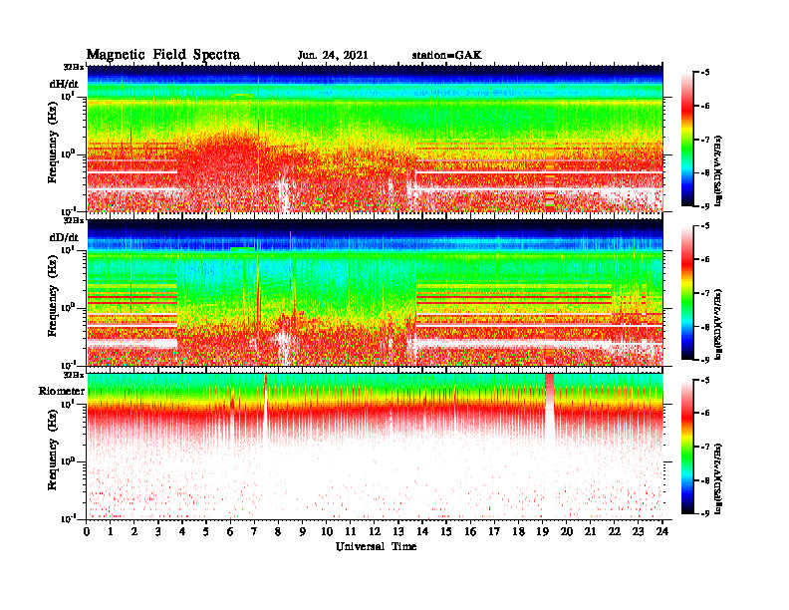Click the Riometer spectrogram plot
Screen dimensions: 789x610
(x=376, y=446)
